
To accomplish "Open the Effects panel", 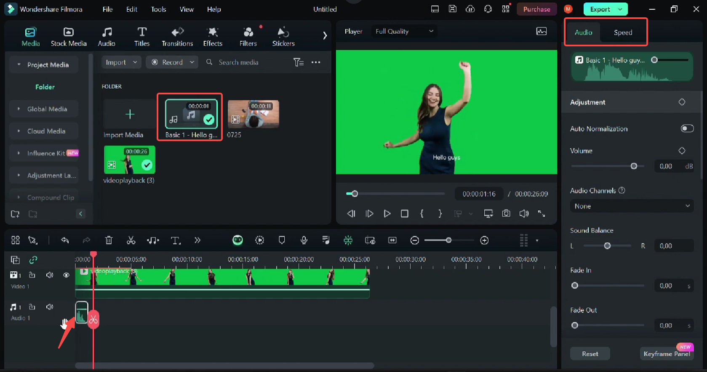I will [213, 37].
